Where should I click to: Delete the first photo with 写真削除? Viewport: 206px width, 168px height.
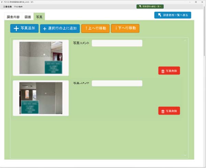(169, 71)
